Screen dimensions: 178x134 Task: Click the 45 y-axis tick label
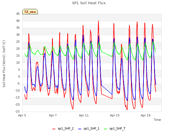tap(18, 14)
